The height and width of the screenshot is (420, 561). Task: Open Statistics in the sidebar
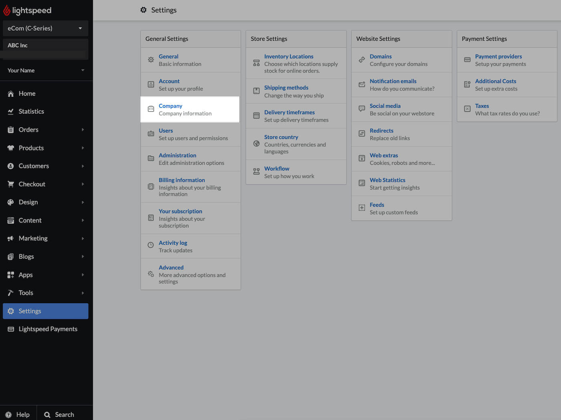[x=31, y=112]
